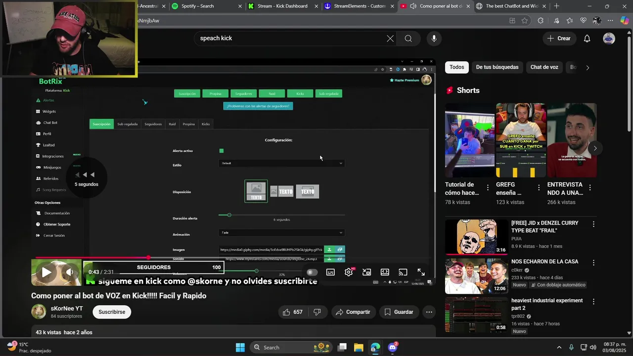Open Edge settings and more menu
Viewport: 633px width, 356px height.
pos(610,21)
